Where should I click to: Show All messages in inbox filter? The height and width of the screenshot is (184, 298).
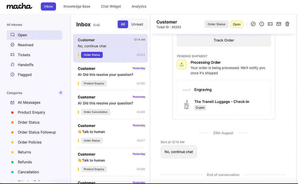click(x=123, y=25)
